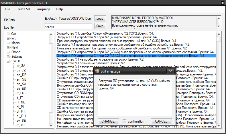
Task: Expand the Media tree node
Action: [8, 43]
